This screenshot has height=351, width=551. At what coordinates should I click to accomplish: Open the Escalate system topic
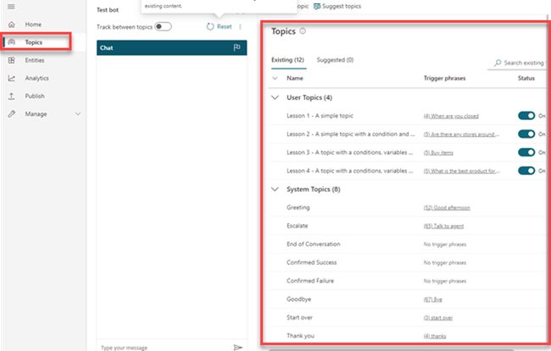[298, 226]
